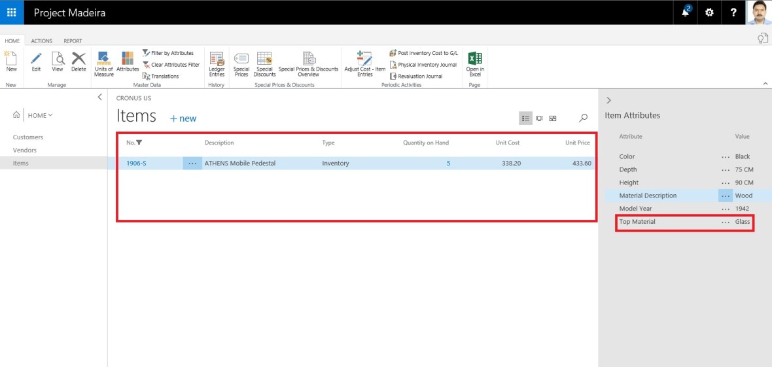This screenshot has height=367, width=772.
Task: Switch to the ACTIONS ribbon tab
Action: click(x=42, y=41)
